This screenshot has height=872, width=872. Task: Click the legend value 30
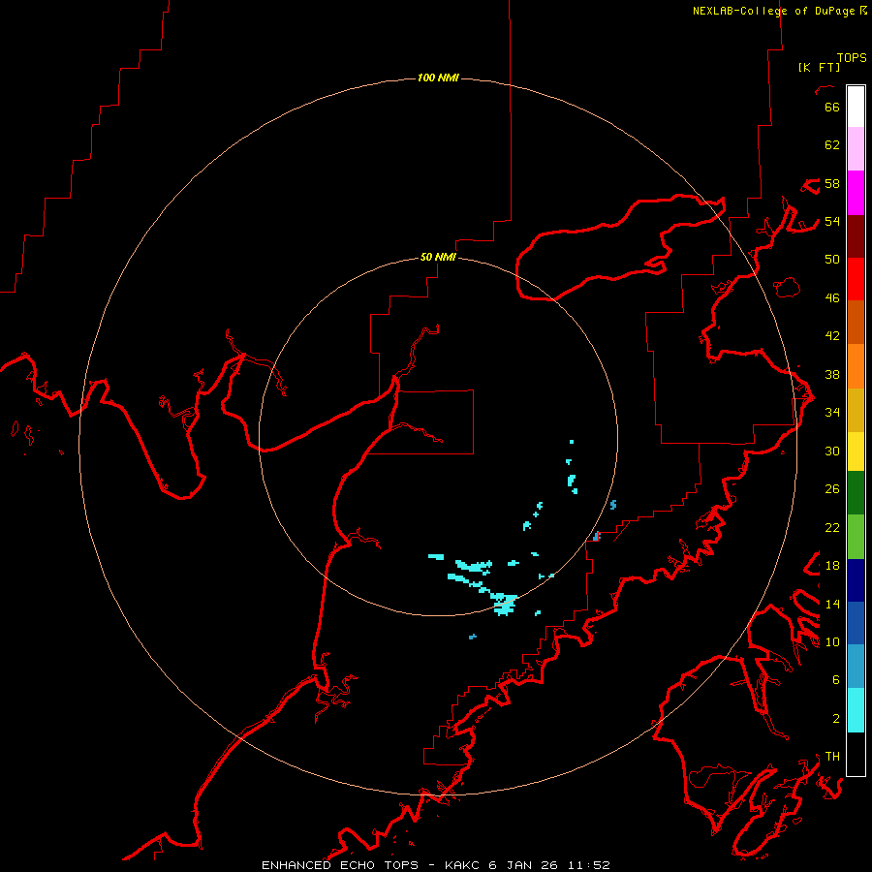click(x=832, y=451)
